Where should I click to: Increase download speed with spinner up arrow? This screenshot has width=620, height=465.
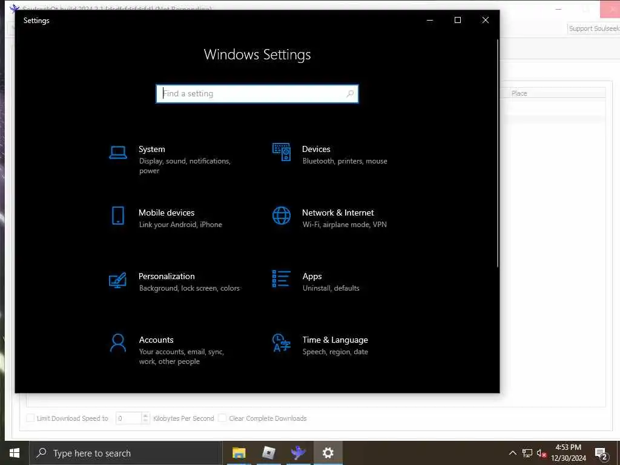tap(145, 415)
